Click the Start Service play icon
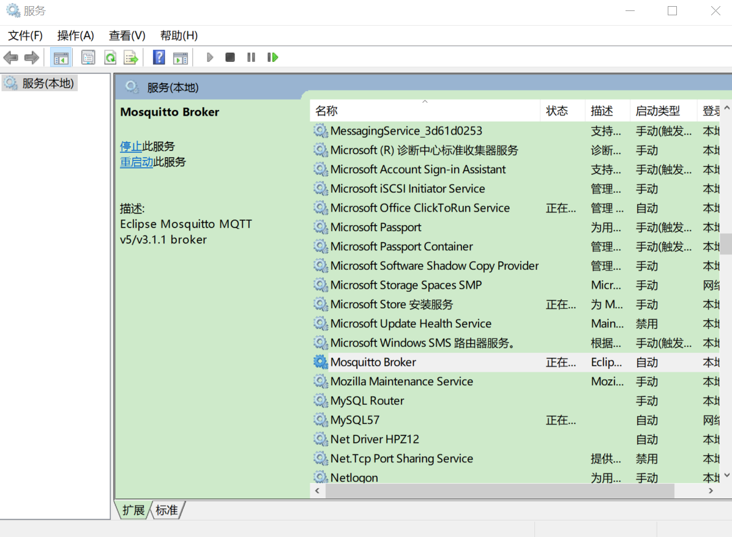The image size is (732, 537). 209,57
